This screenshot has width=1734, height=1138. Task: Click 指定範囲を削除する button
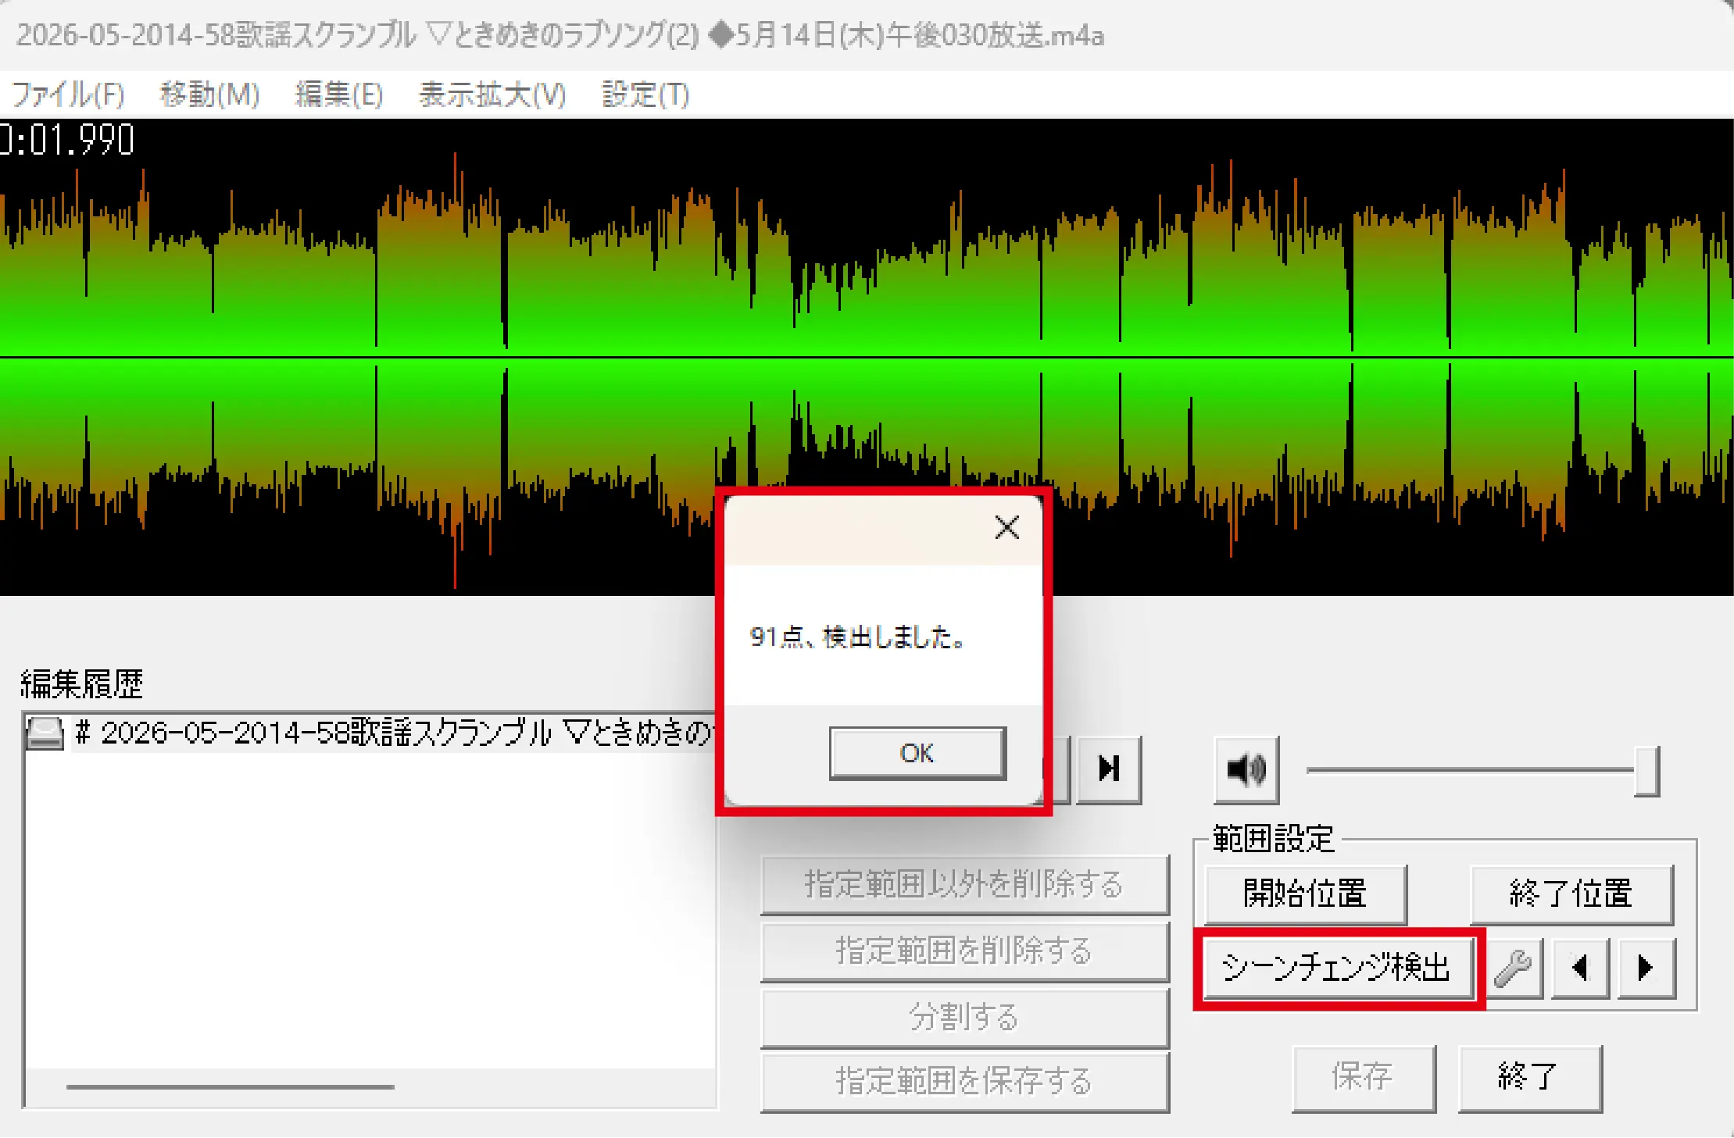point(964,951)
